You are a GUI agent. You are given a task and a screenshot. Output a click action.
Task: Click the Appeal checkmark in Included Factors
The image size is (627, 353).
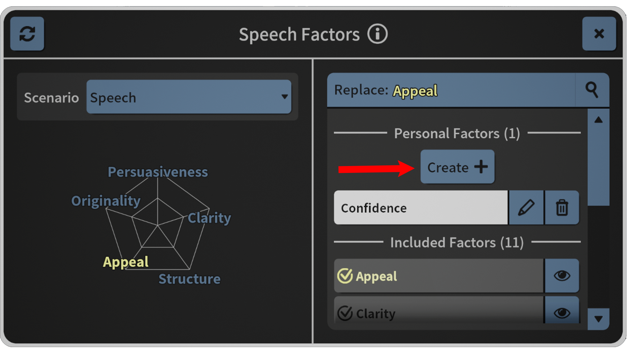point(345,276)
